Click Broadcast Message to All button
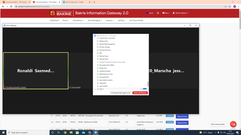 (120, 93)
